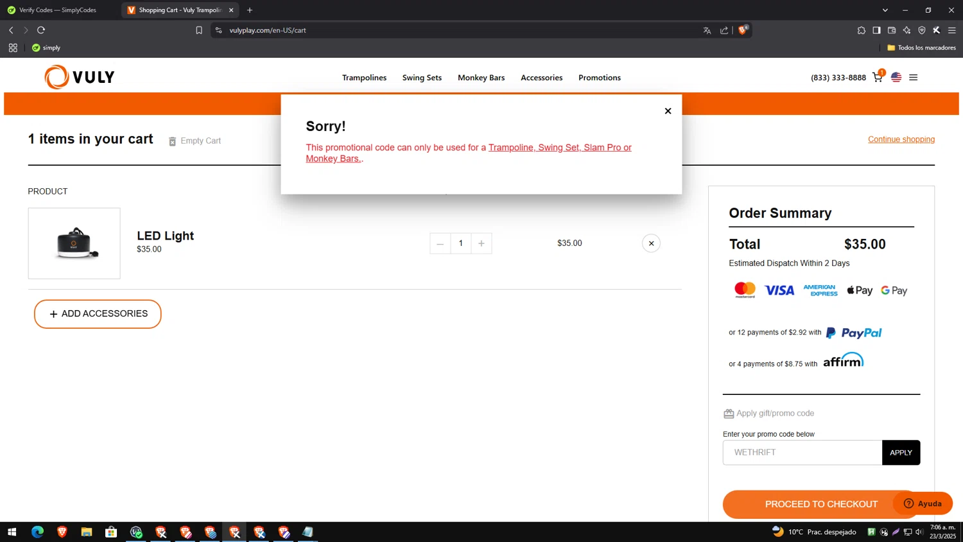The width and height of the screenshot is (963, 542).
Task: Reload the page
Action: 41,30
